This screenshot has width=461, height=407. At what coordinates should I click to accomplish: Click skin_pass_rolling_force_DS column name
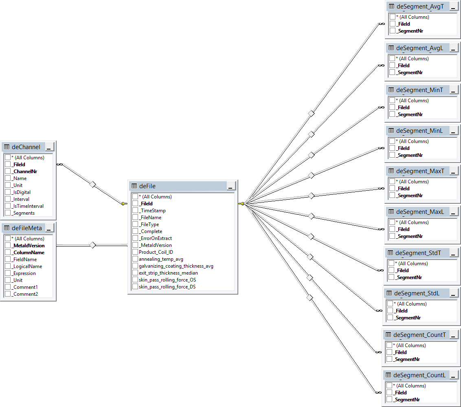click(x=167, y=287)
